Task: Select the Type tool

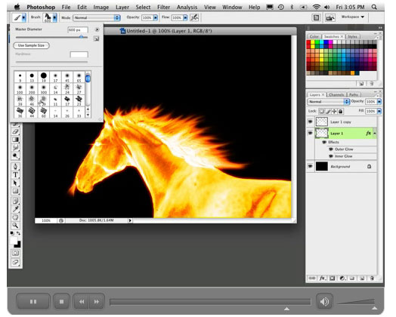Action: tap(15, 175)
